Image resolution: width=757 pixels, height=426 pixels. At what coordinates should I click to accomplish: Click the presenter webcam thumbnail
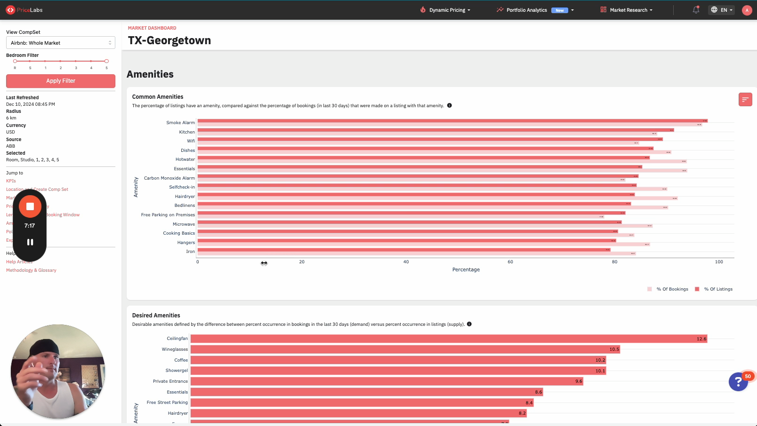pyautogui.click(x=58, y=371)
